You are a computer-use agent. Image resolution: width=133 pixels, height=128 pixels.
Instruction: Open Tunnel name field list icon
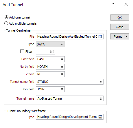click(x=101, y=82)
